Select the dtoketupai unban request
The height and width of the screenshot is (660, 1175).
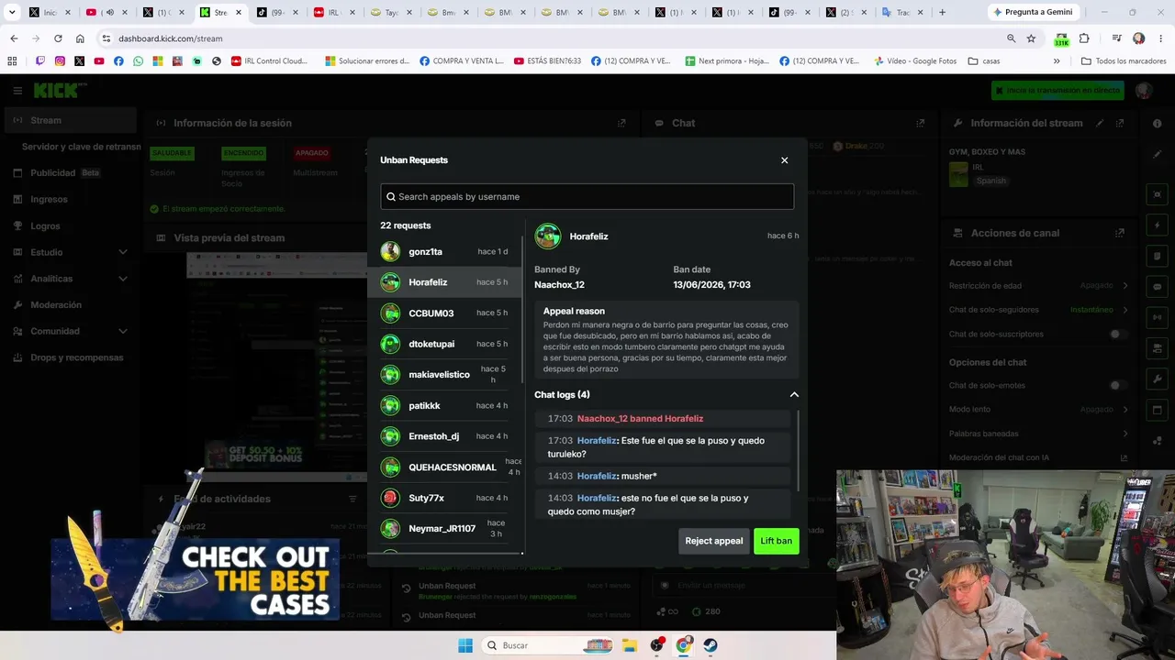[x=445, y=344]
